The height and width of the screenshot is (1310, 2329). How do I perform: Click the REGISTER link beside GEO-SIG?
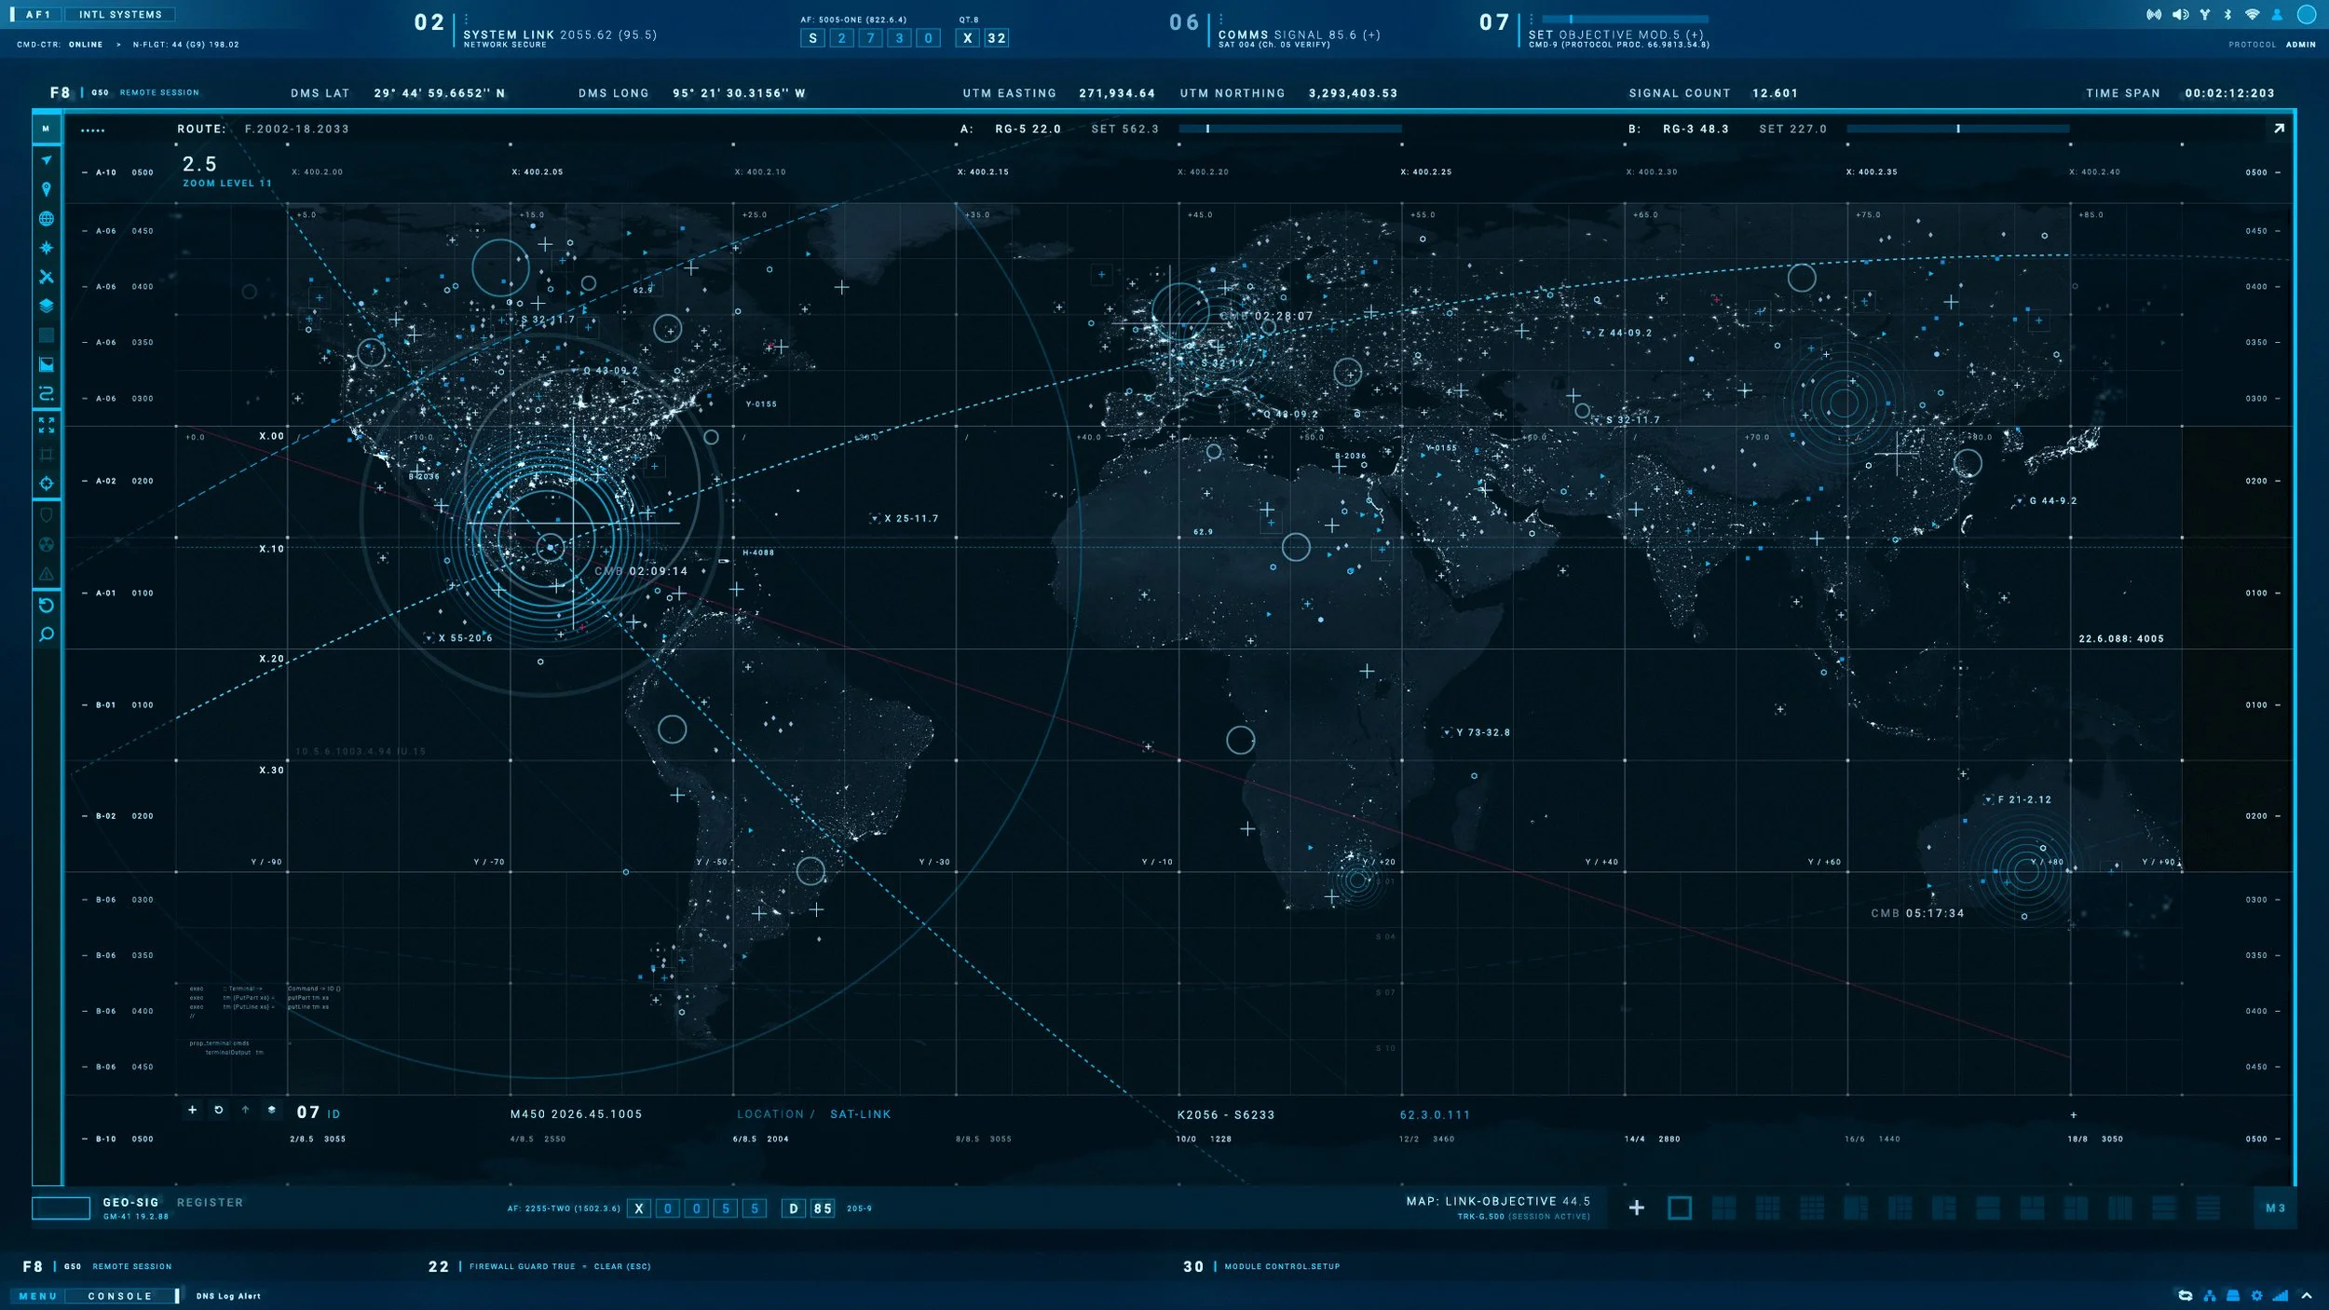click(x=210, y=1203)
